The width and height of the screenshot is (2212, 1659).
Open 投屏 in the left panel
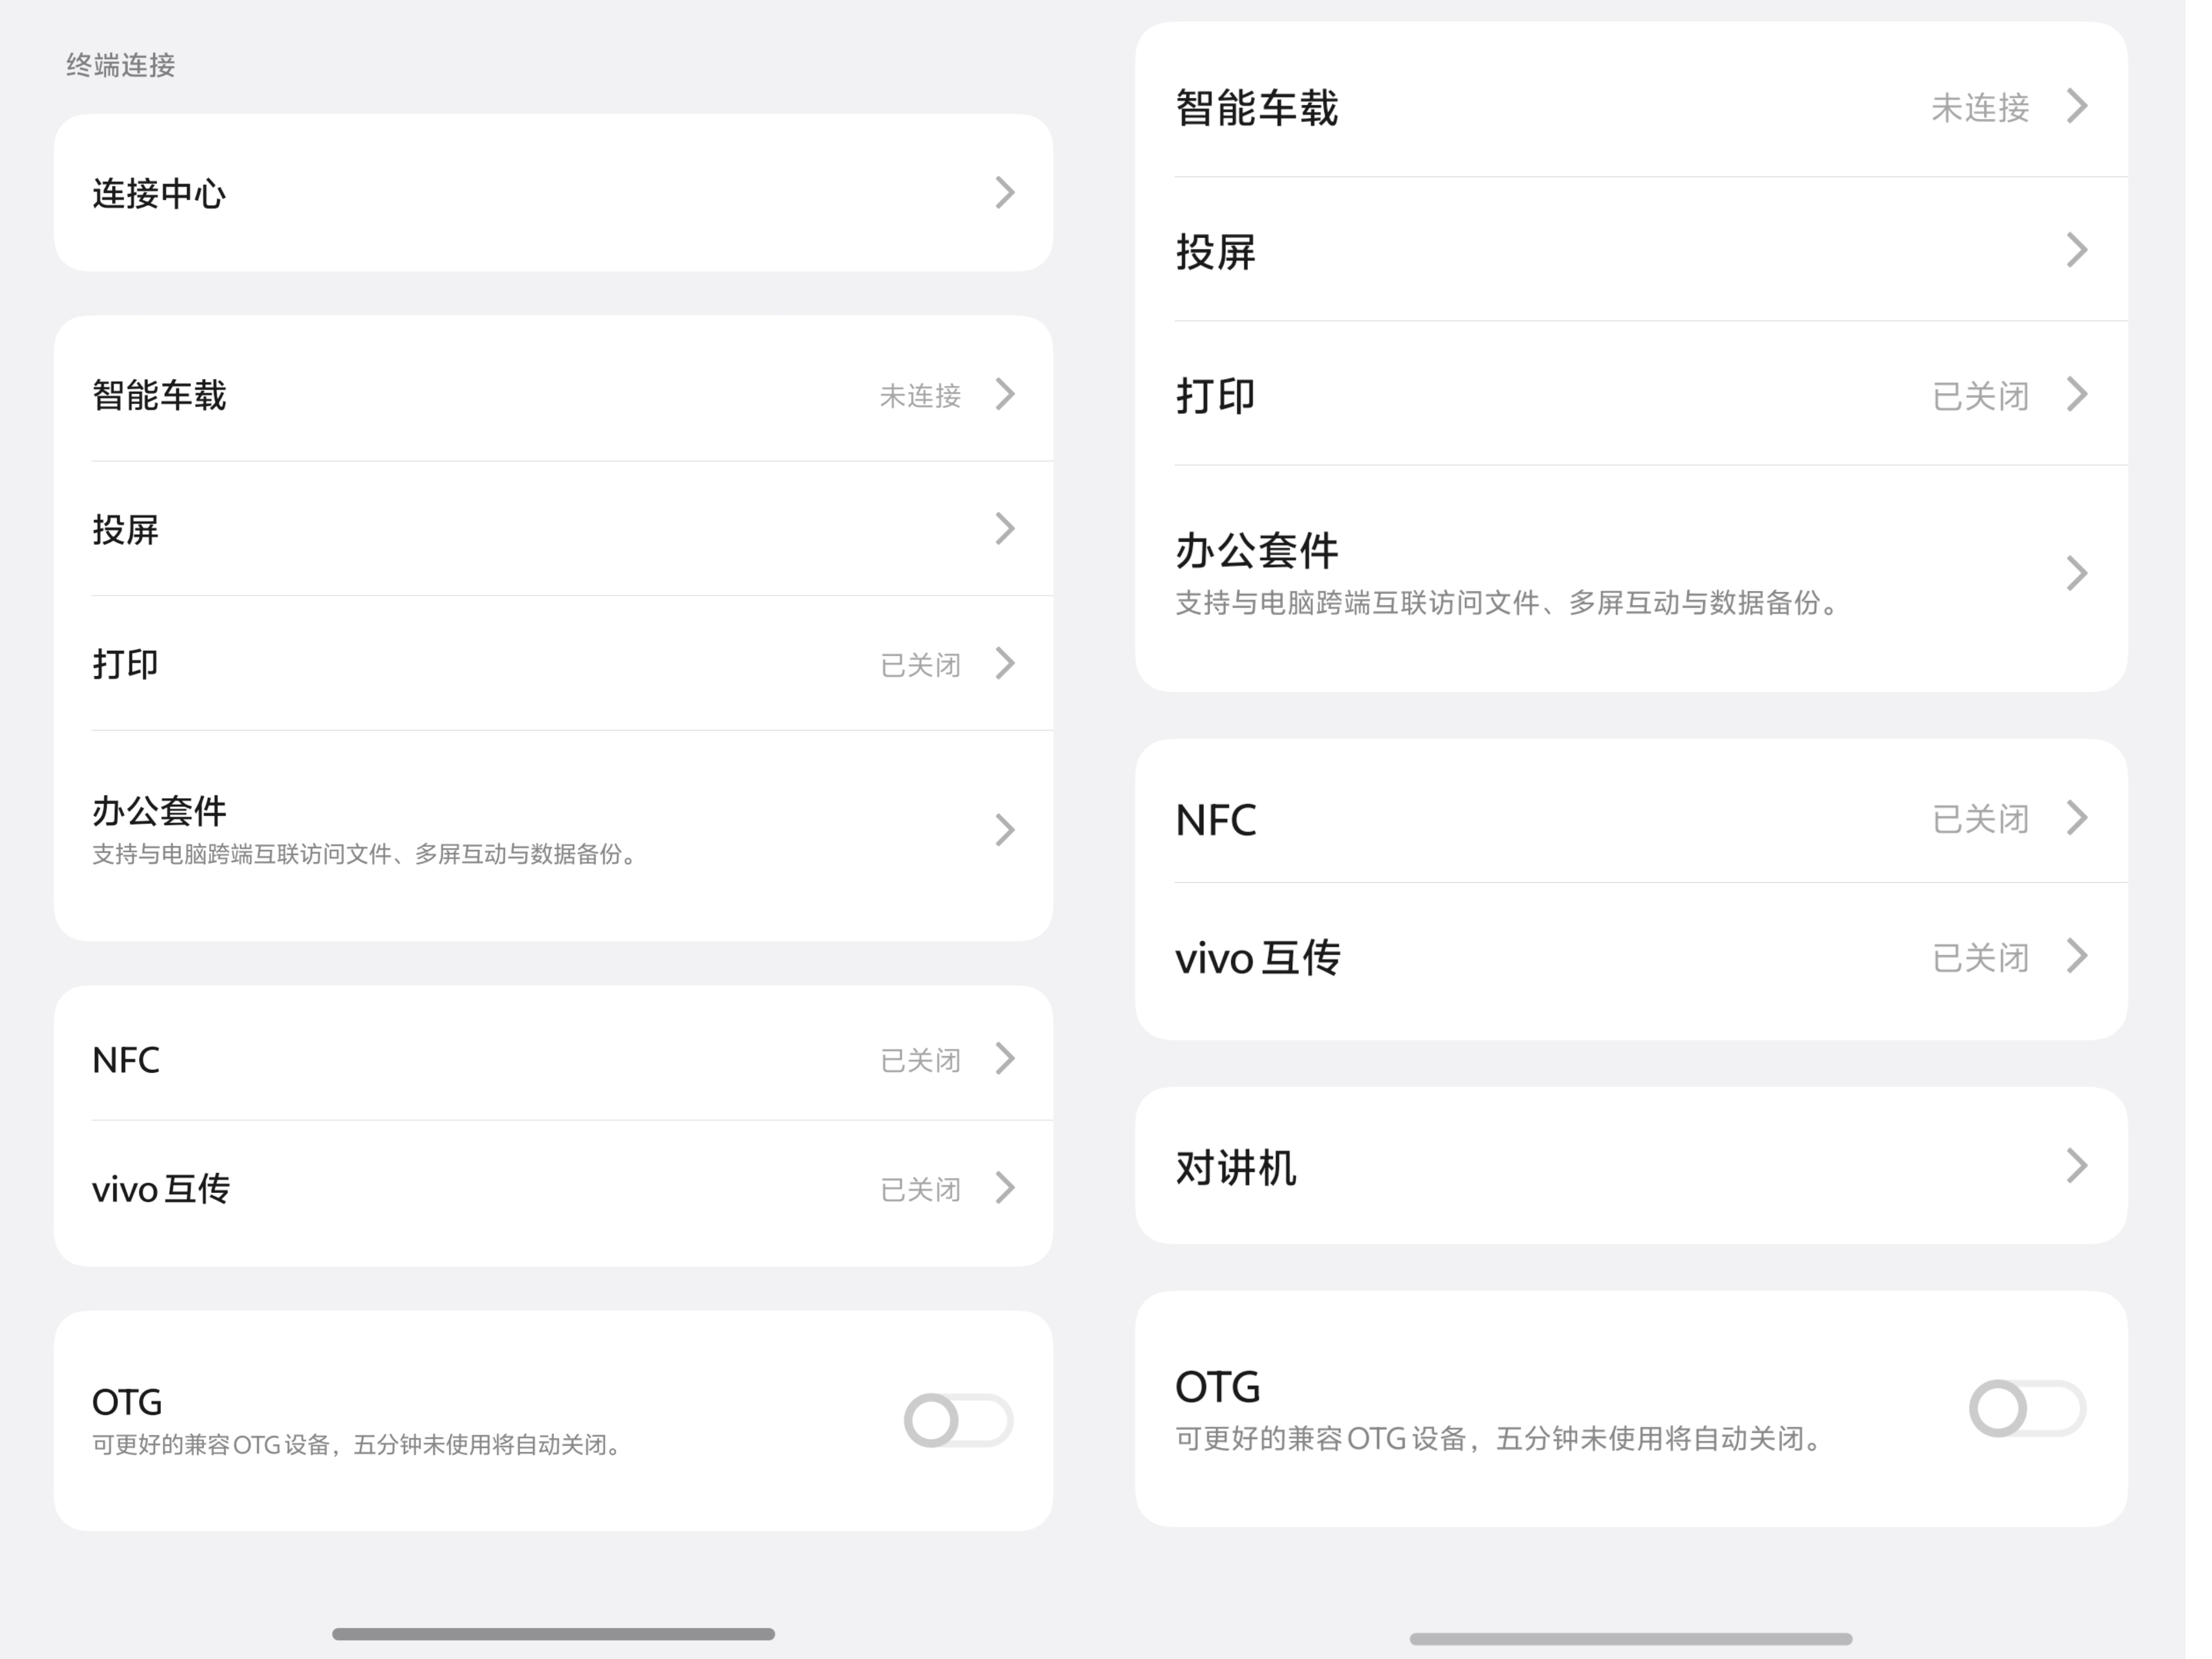click(553, 529)
